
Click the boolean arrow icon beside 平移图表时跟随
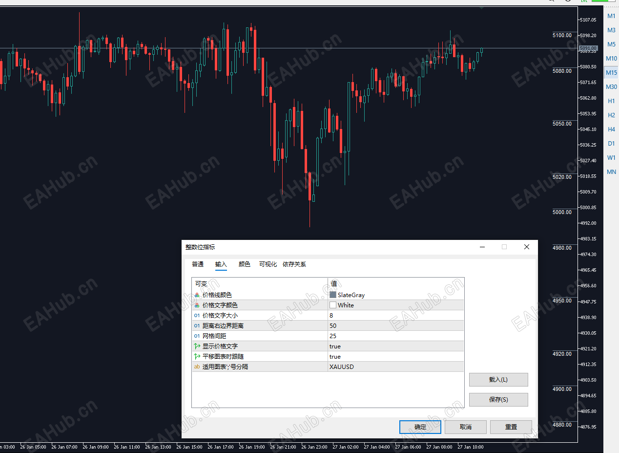197,357
